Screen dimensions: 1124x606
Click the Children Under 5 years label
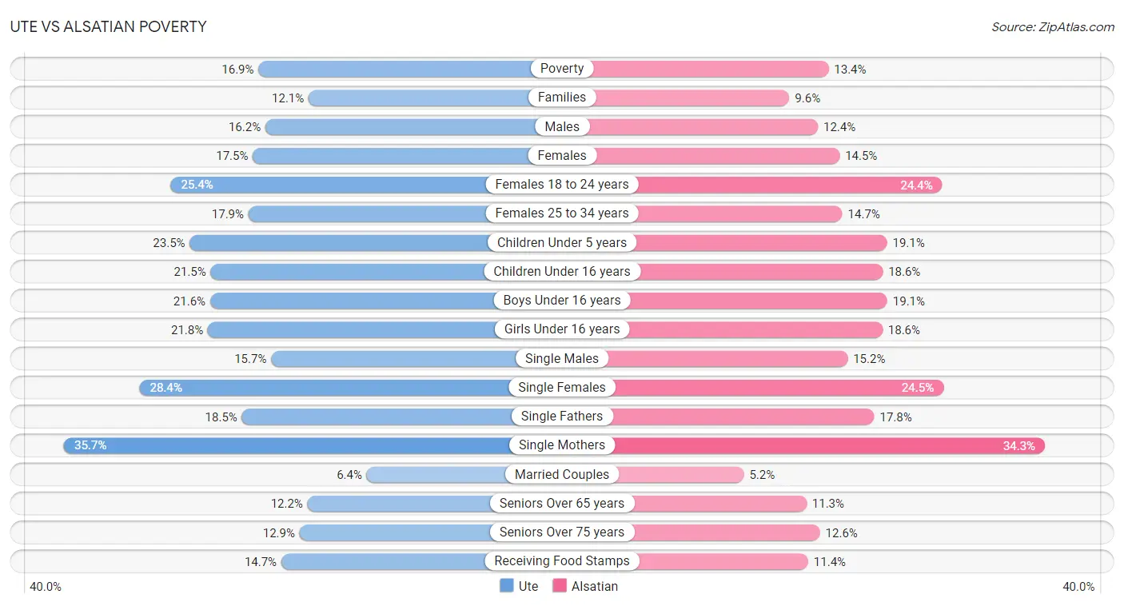[562, 242]
